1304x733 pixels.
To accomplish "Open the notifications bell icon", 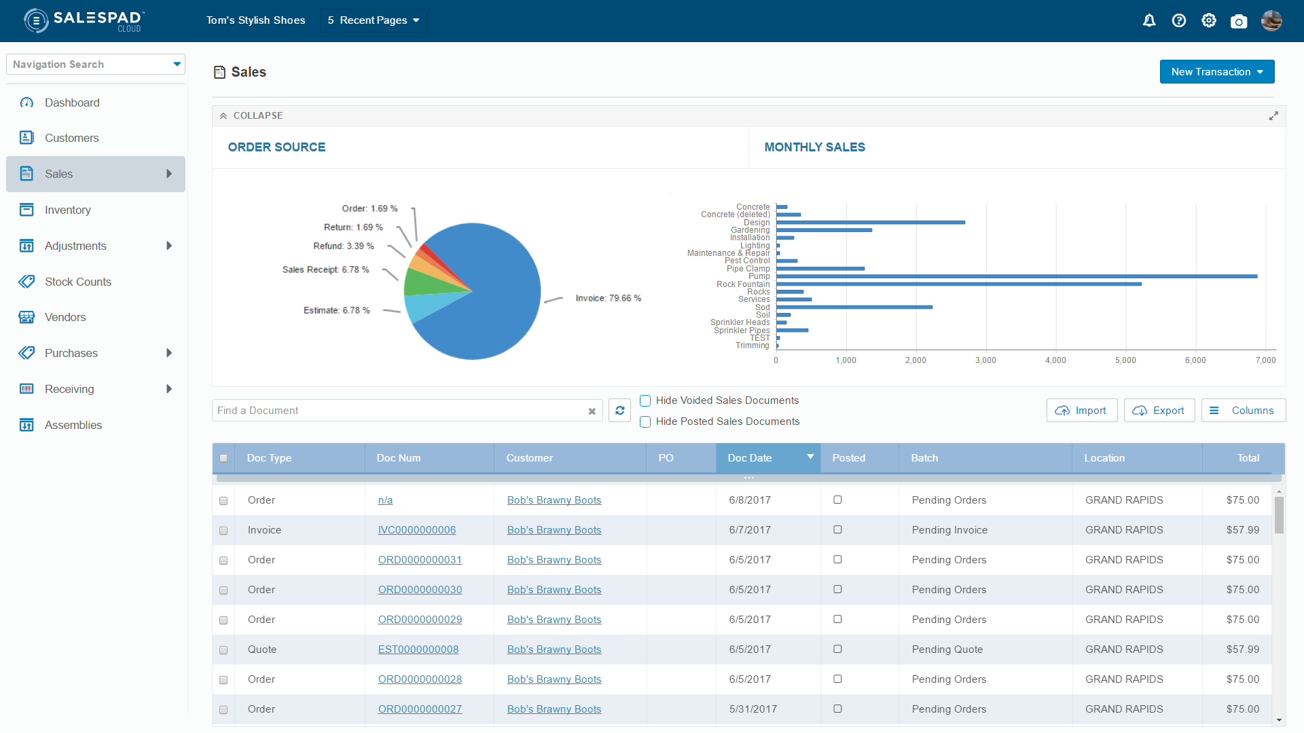I will (1149, 20).
